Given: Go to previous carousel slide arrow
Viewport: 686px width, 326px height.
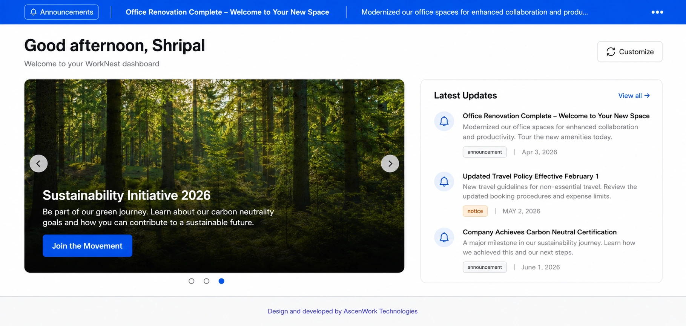Looking at the screenshot, I should click(x=38, y=164).
